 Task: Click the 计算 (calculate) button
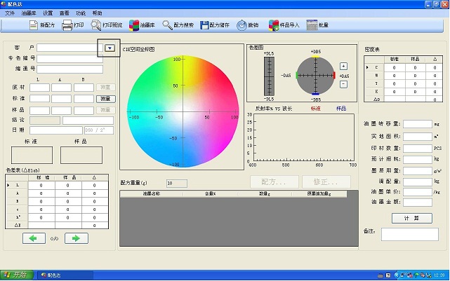click(x=416, y=218)
